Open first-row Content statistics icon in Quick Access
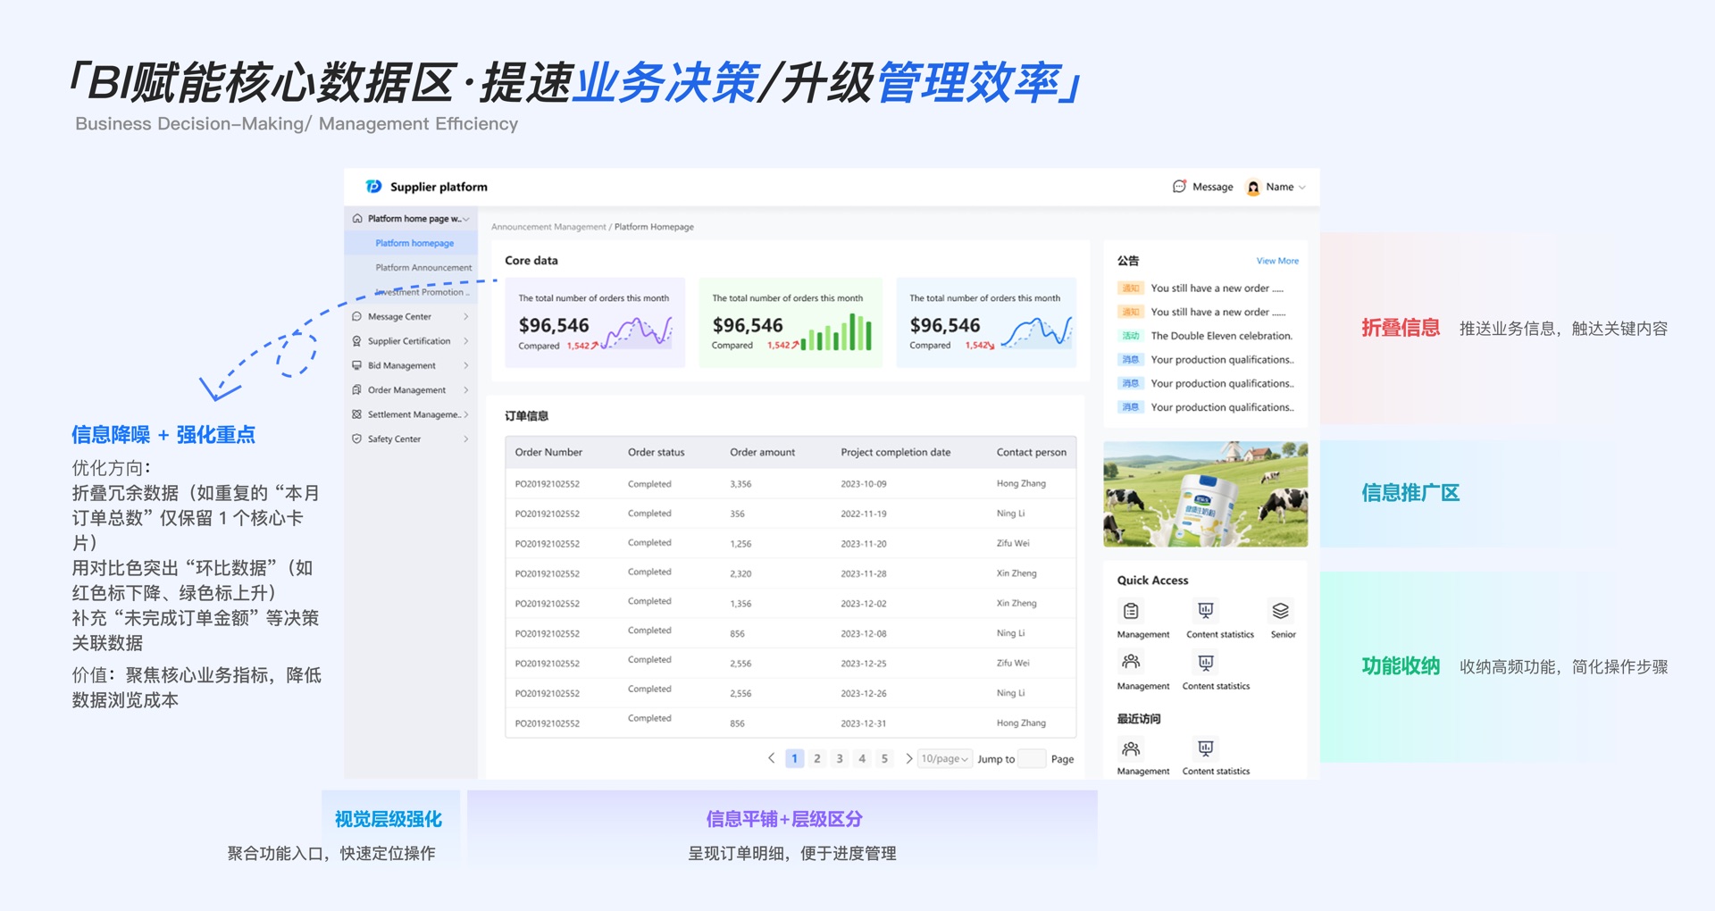This screenshot has height=911, width=1715. point(1206,611)
